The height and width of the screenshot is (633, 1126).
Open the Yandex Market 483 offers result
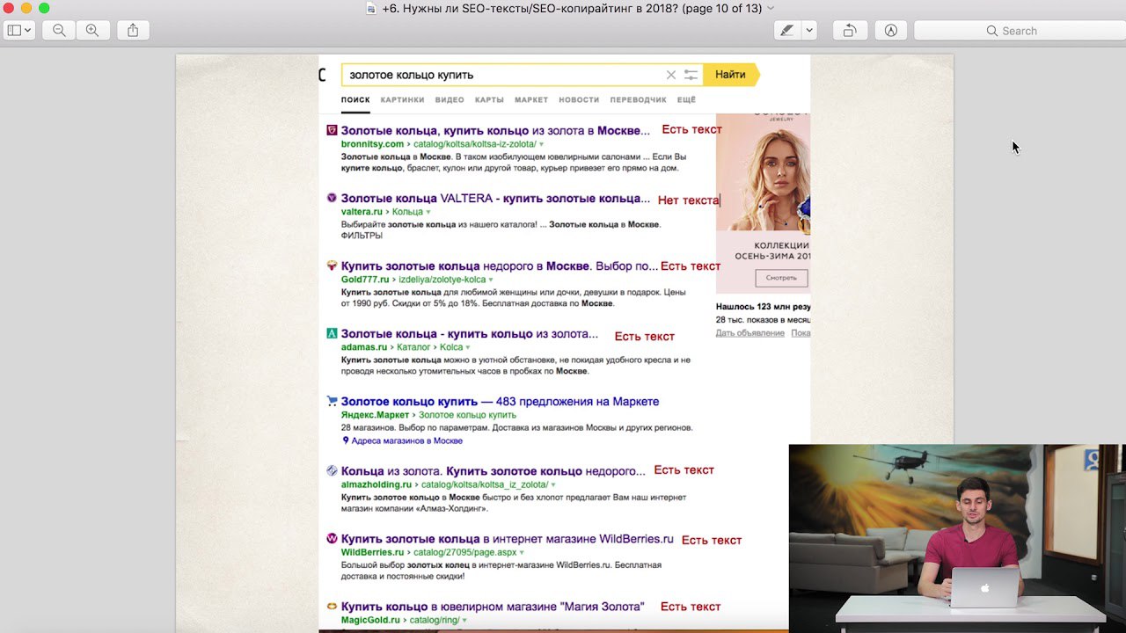(x=500, y=401)
